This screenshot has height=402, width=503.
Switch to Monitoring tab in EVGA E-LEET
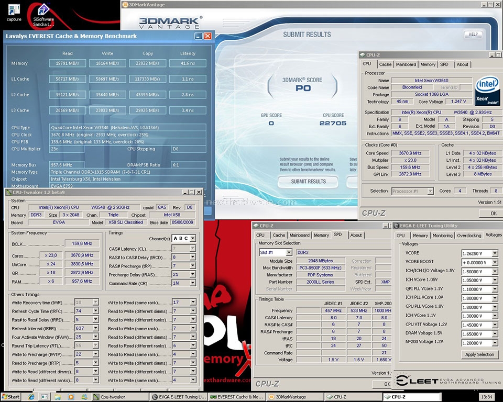click(442, 236)
